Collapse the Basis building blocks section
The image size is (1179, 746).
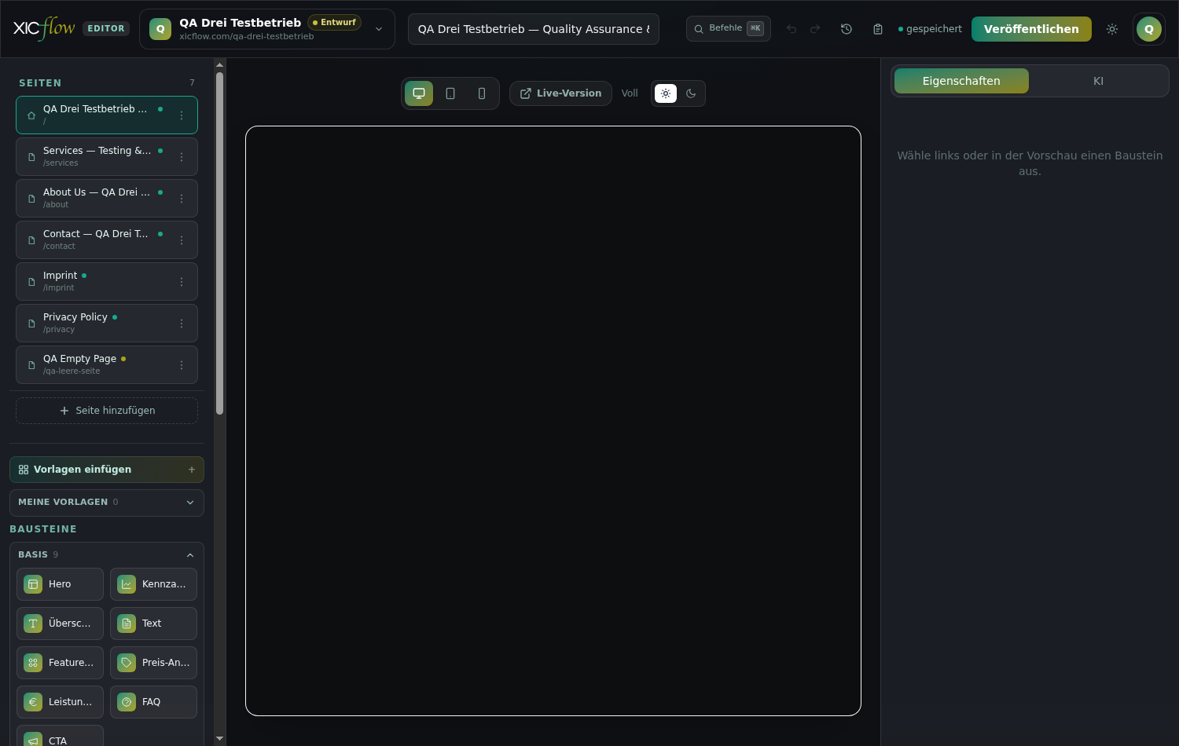pos(107,554)
